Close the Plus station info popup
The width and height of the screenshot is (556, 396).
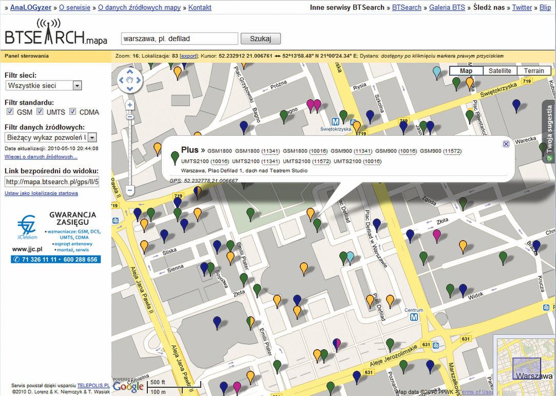506,144
